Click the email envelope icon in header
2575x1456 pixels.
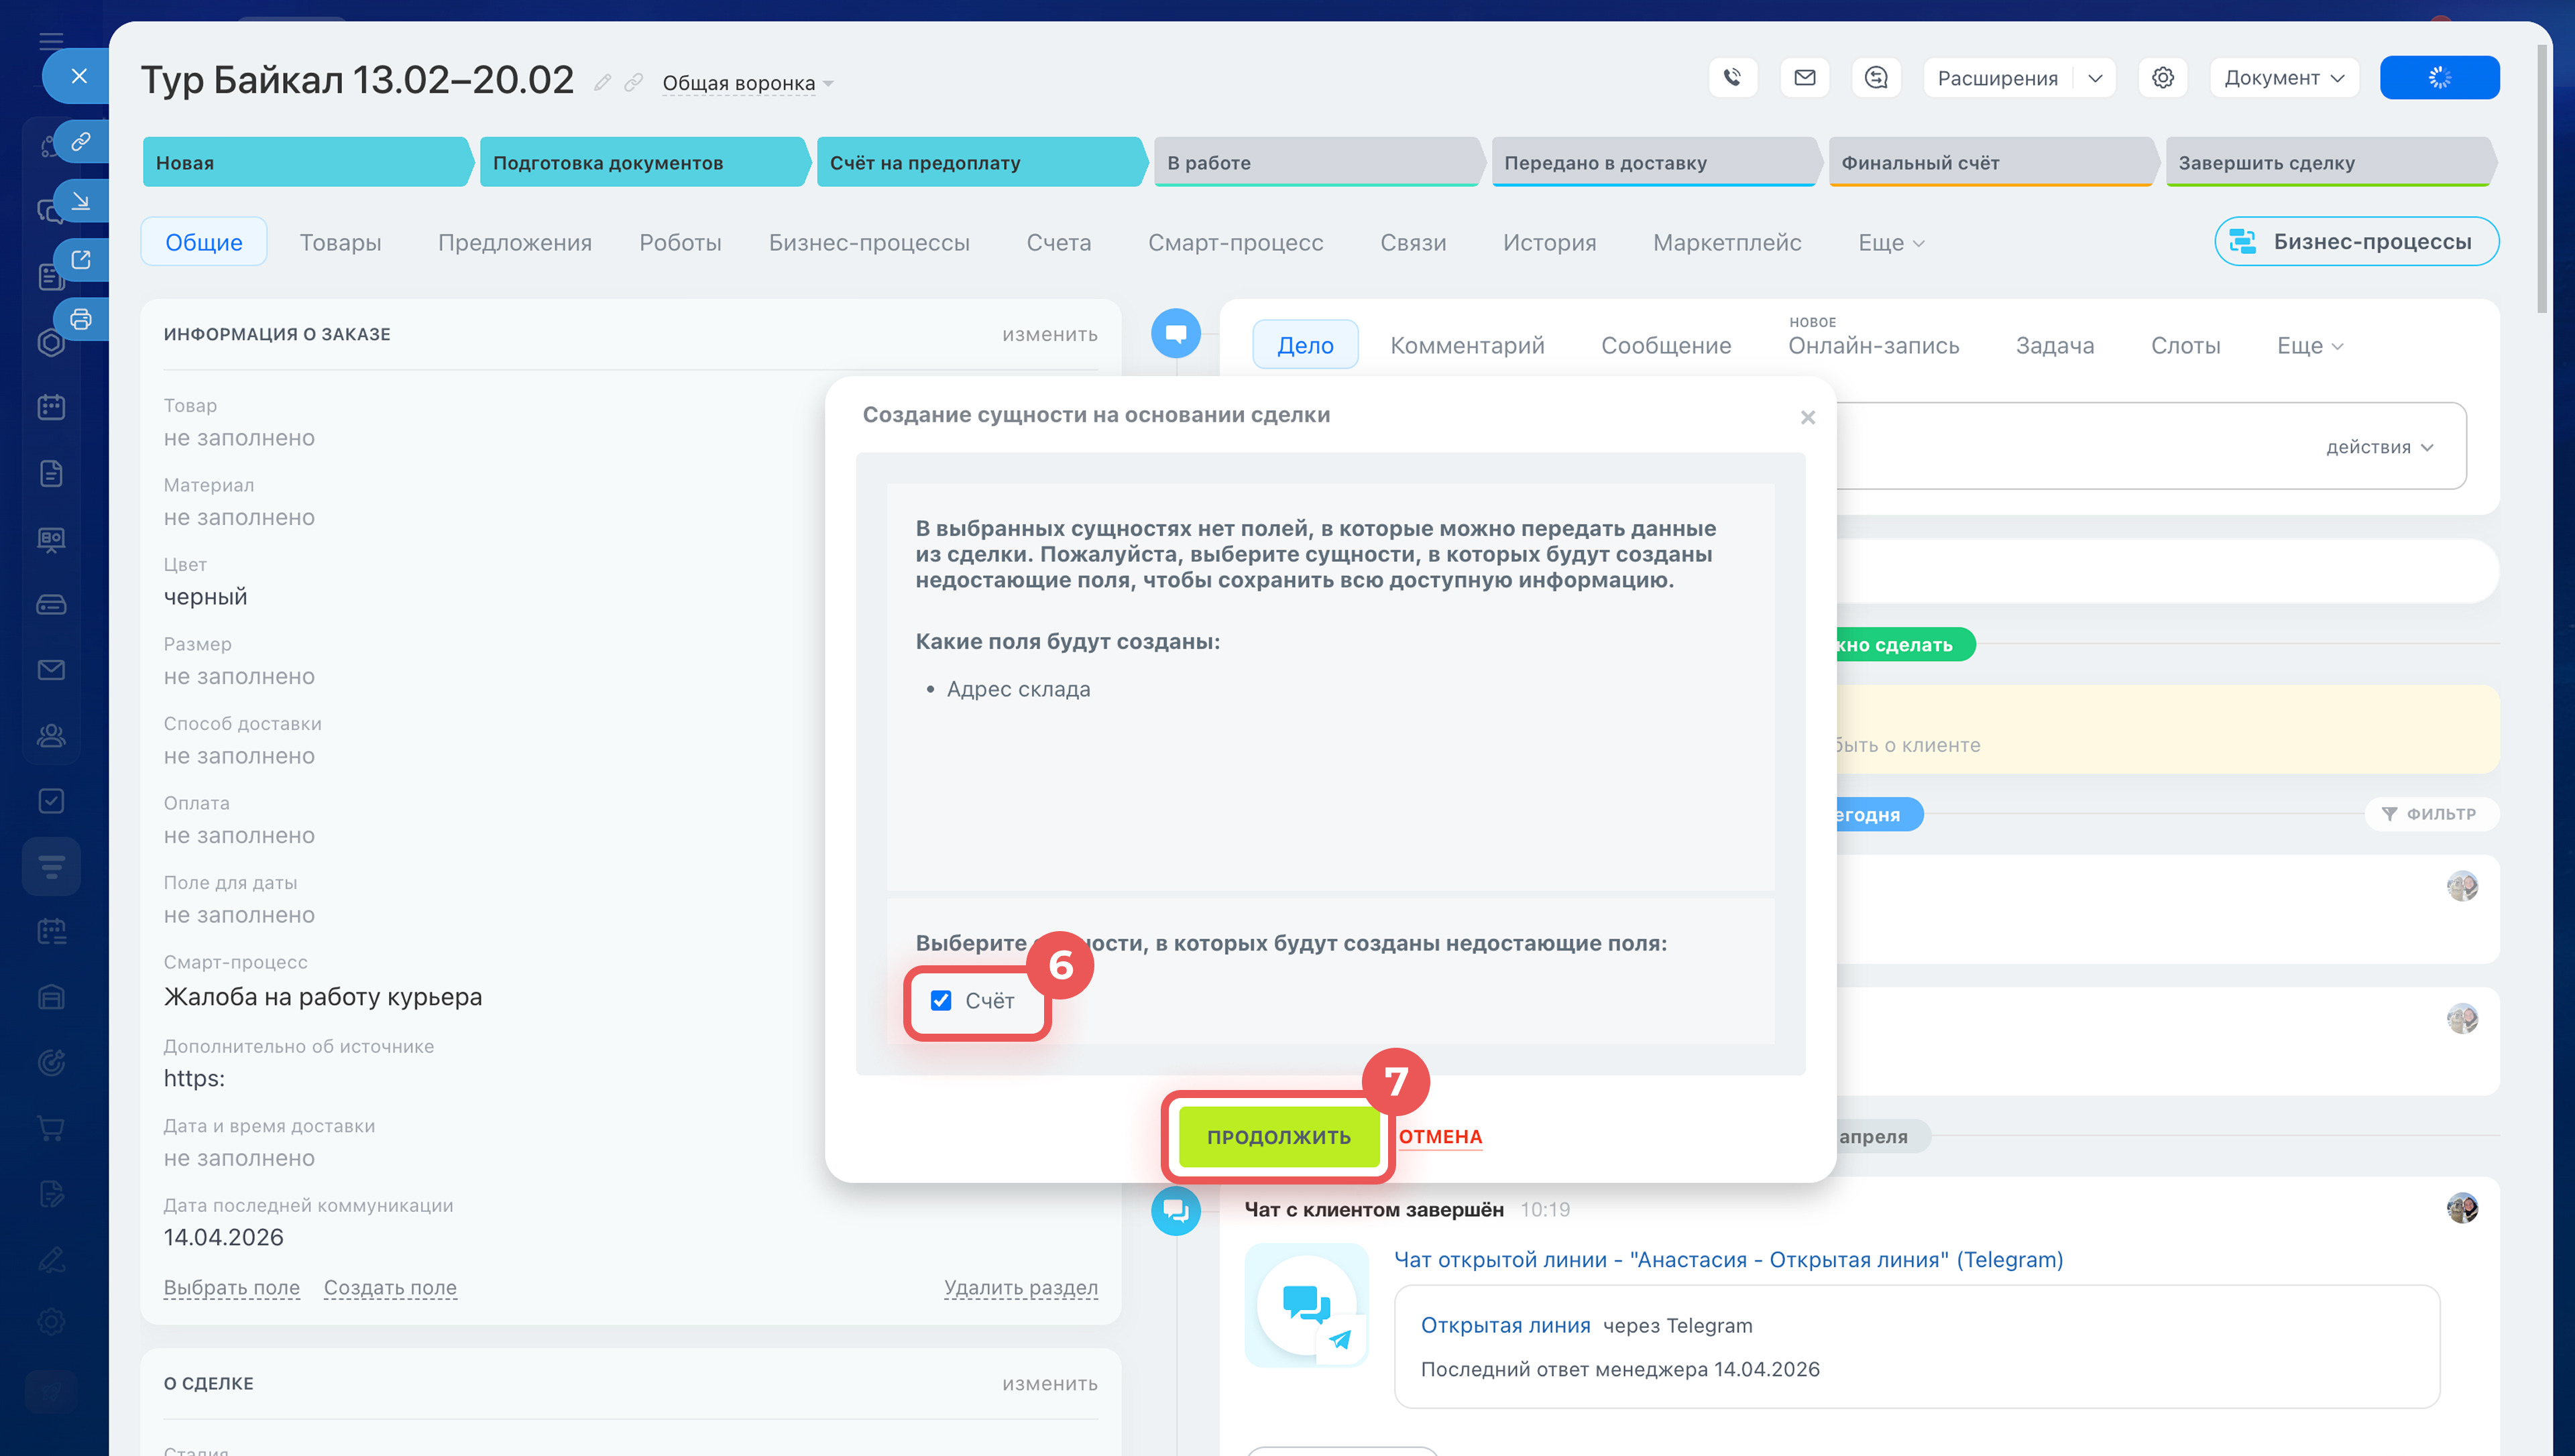click(x=1804, y=78)
